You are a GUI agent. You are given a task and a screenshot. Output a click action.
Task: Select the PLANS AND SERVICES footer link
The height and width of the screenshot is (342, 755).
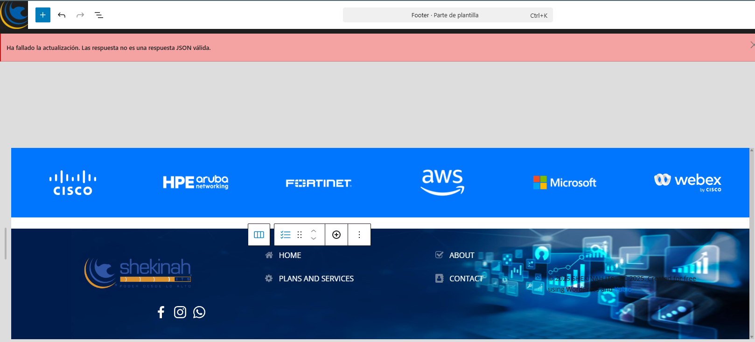pos(316,279)
